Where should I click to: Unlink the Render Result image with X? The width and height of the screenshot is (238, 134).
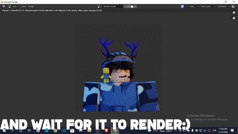[135, 7]
